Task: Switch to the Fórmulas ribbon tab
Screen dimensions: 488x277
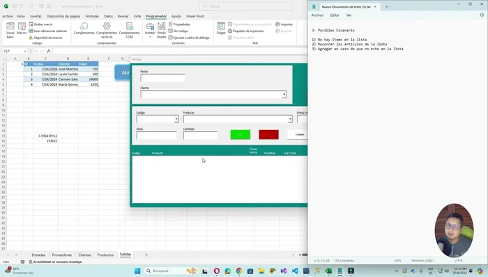Action: coord(92,16)
